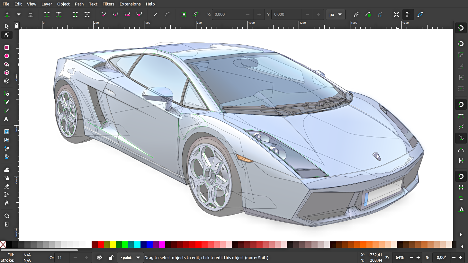The height and width of the screenshot is (263, 468).
Task: Click the no-paint X swatch
Action: click(3, 245)
